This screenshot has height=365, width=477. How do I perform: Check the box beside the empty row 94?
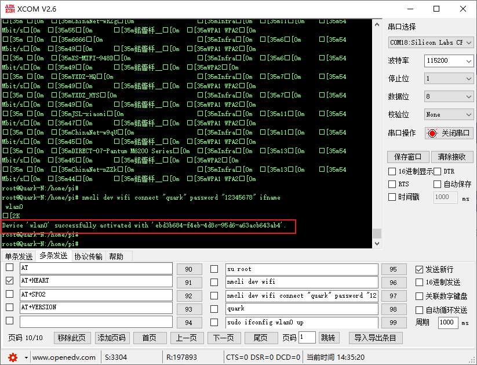pos(10,320)
